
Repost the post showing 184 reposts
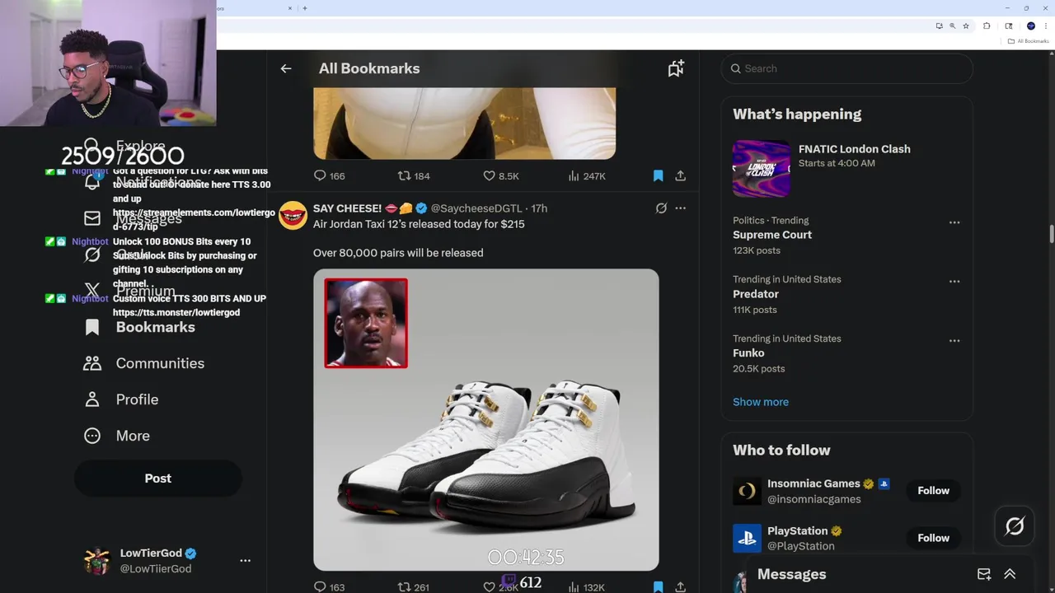coord(414,175)
